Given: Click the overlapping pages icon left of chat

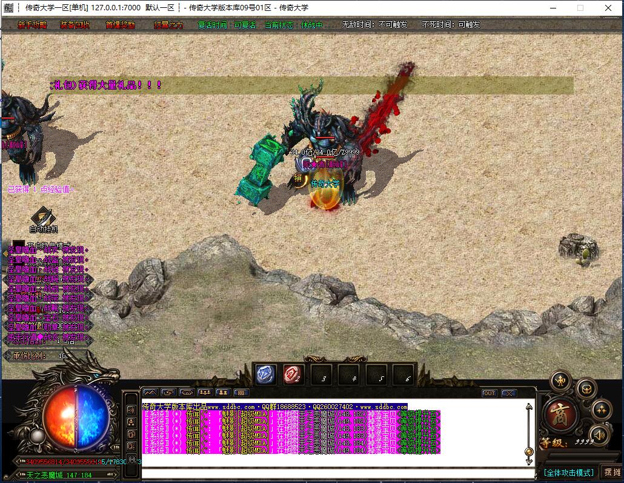Looking at the screenshot, I should click(131, 434).
